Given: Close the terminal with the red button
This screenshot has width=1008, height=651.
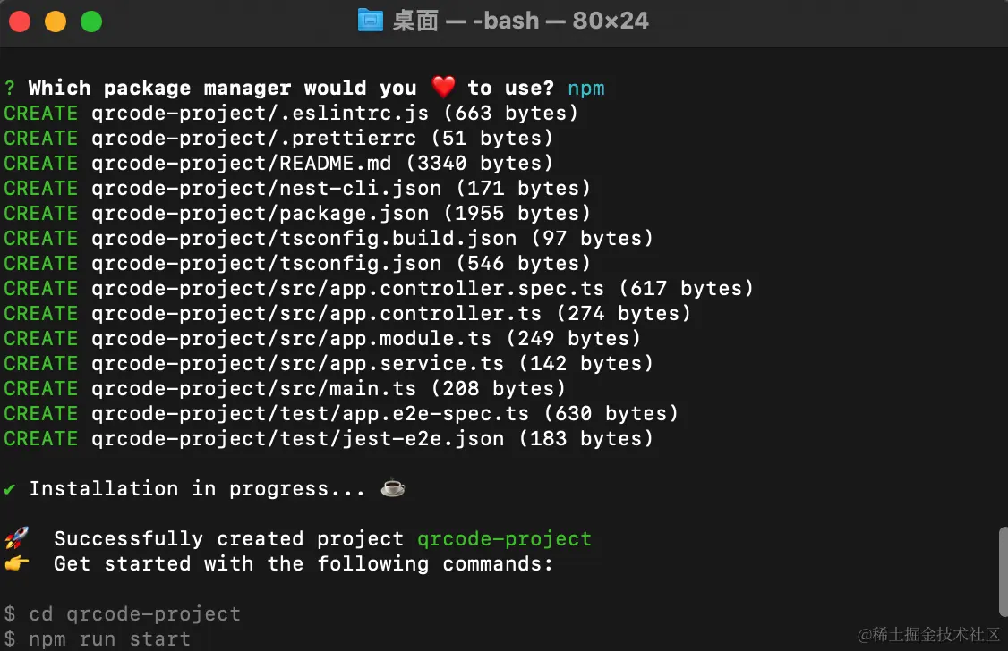Looking at the screenshot, I should pos(20,21).
